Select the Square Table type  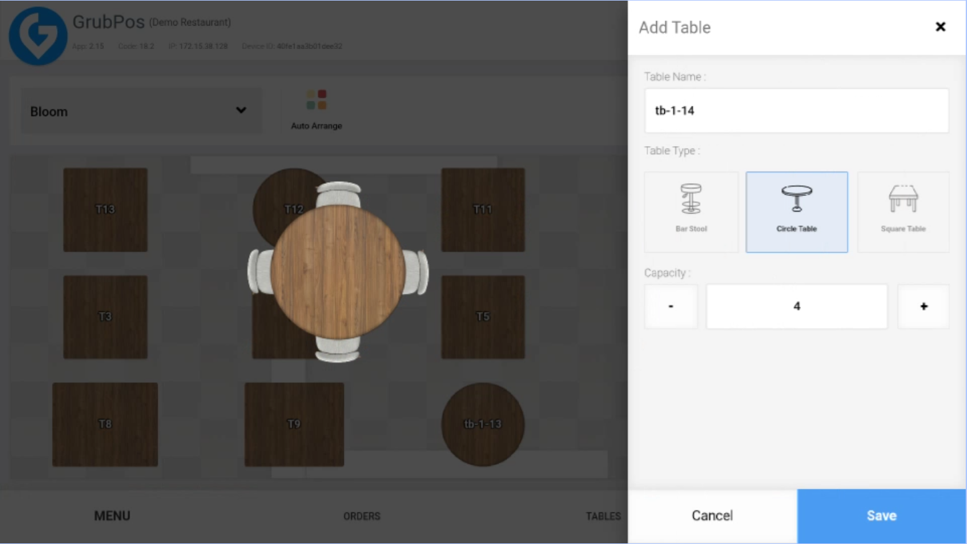coord(904,212)
